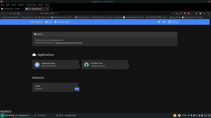The width and height of the screenshot is (211, 118).
Task: Open the Firefox hamburger menu
Action: coord(208,13)
